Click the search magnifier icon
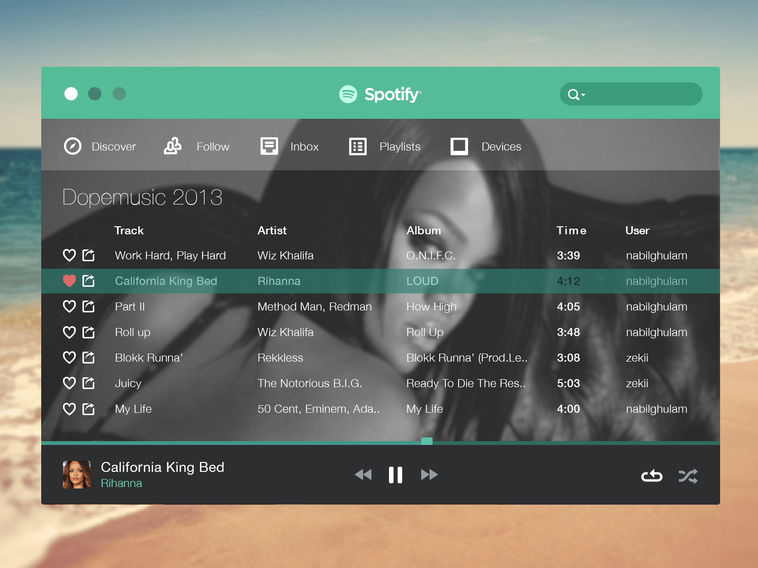758x568 pixels. (x=574, y=94)
